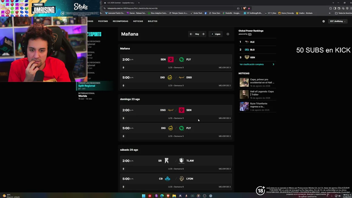Go to the previous day arrow
Image resolution: width=352 pixels, height=198 pixels.
pos(191,34)
